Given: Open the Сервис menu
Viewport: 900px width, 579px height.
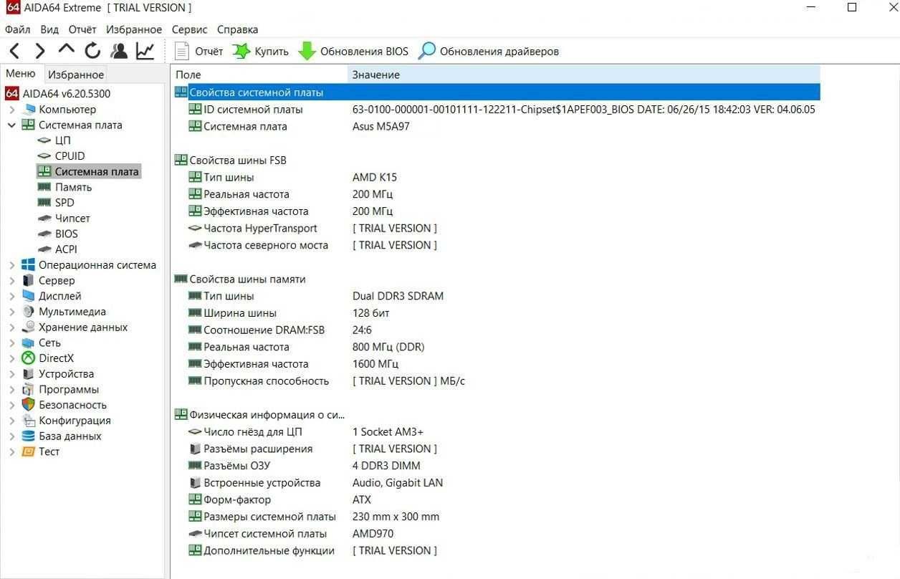Looking at the screenshot, I should click(190, 29).
